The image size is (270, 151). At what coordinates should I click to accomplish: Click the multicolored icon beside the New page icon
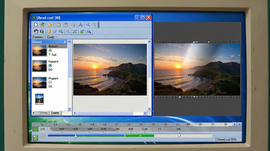(x=42, y=25)
